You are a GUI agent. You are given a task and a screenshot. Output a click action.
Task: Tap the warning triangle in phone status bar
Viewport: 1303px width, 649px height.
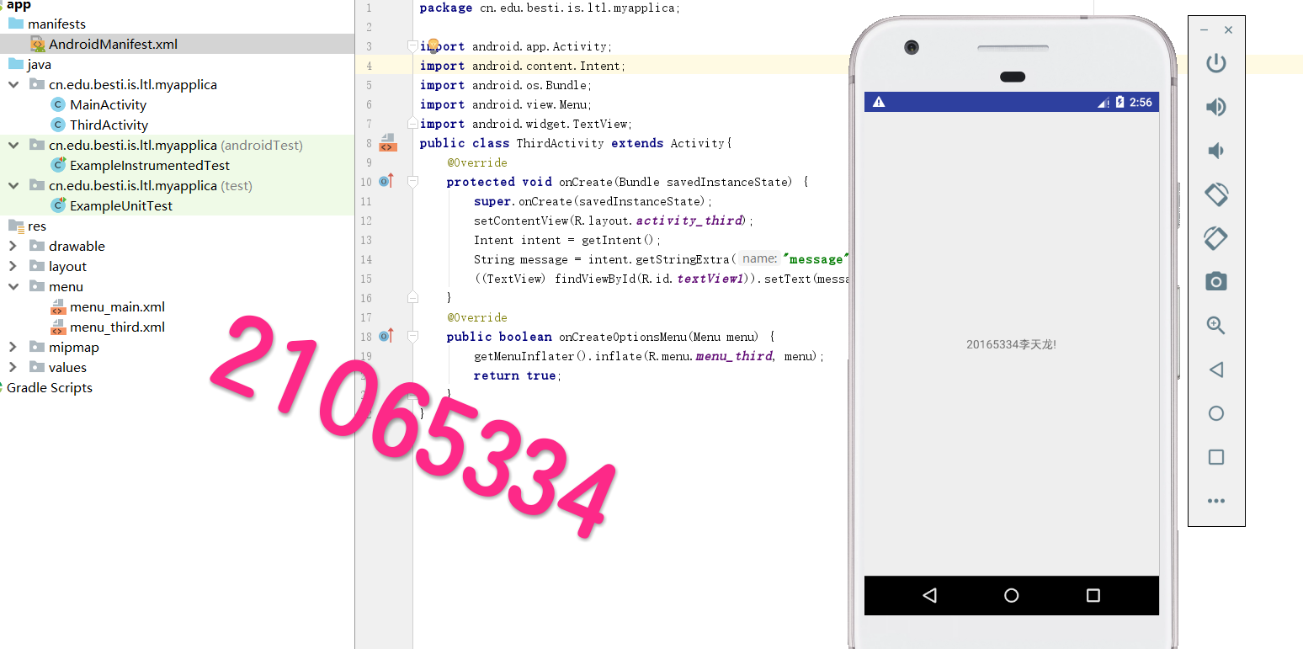879,102
